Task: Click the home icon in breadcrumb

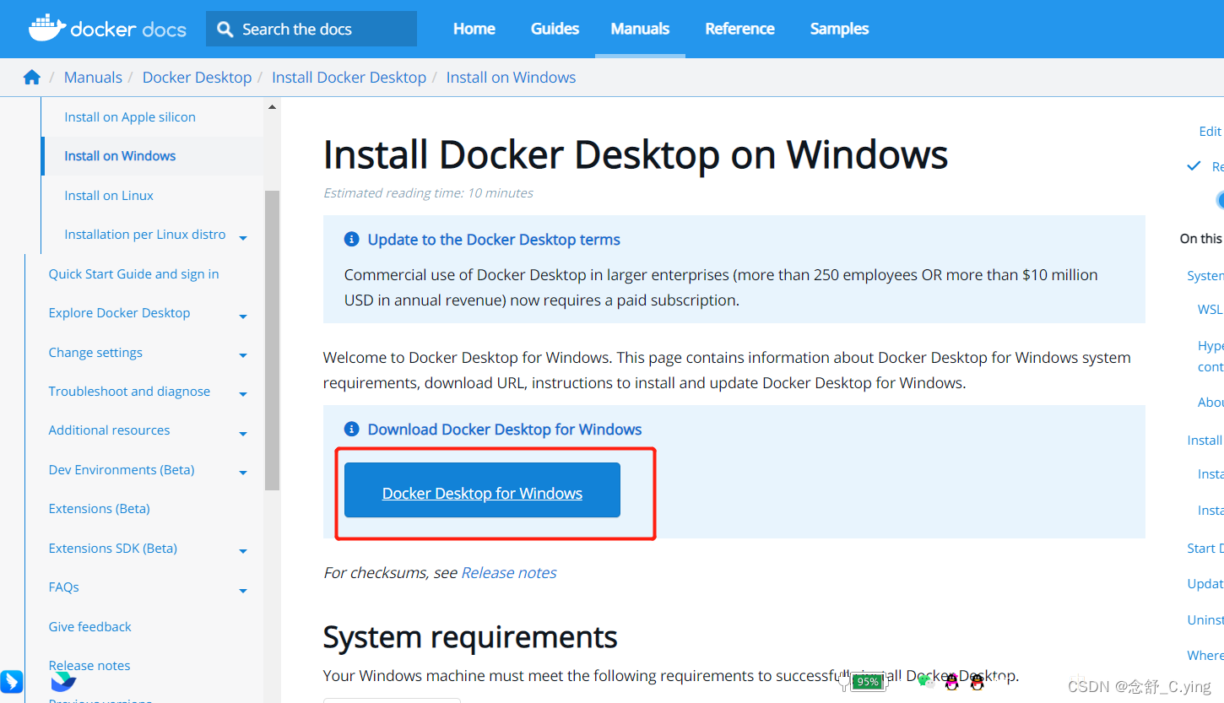Action: 32,78
